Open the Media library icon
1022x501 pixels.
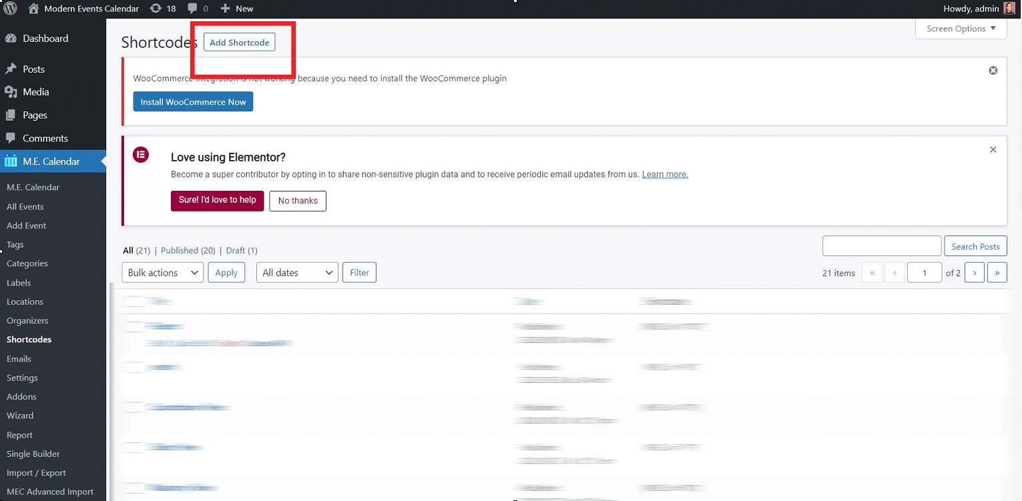click(11, 92)
